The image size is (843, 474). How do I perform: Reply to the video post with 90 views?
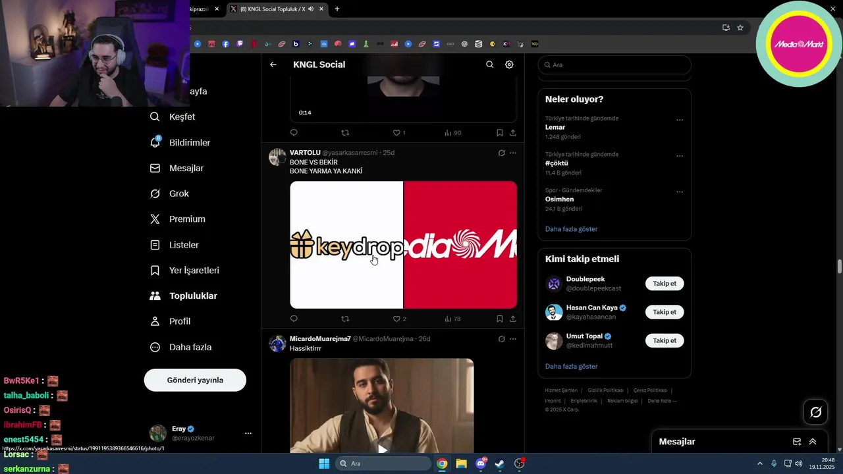(294, 132)
